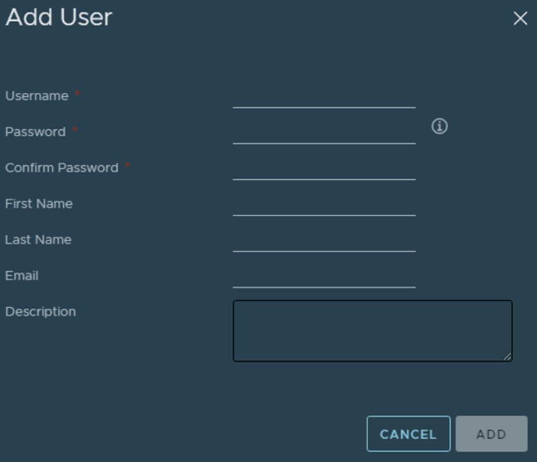Click the Description box resize handle
The height and width of the screenshot is (462, 537).
point(507,356)
